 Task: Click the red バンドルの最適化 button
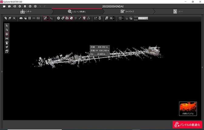188,125
